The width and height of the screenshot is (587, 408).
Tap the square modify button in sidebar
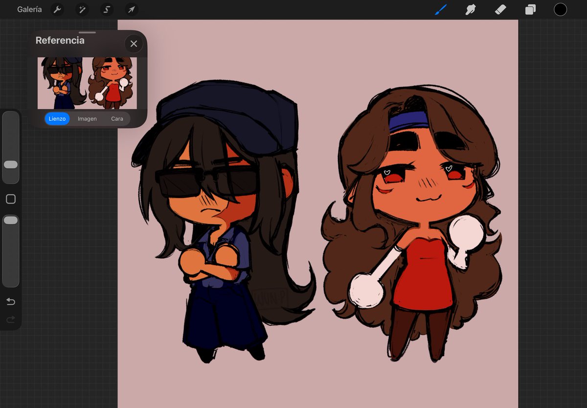point(11,199)
